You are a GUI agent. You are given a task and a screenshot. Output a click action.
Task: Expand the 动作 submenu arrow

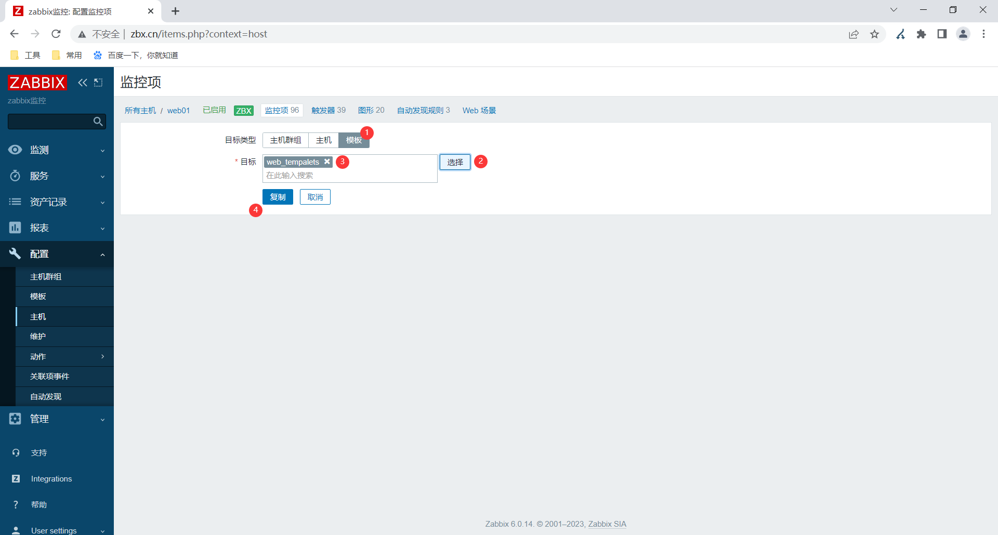102,356
